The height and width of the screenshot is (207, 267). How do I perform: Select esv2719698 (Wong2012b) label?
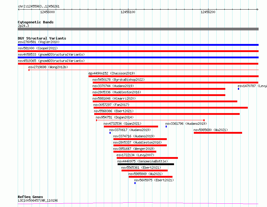(48, 67)
